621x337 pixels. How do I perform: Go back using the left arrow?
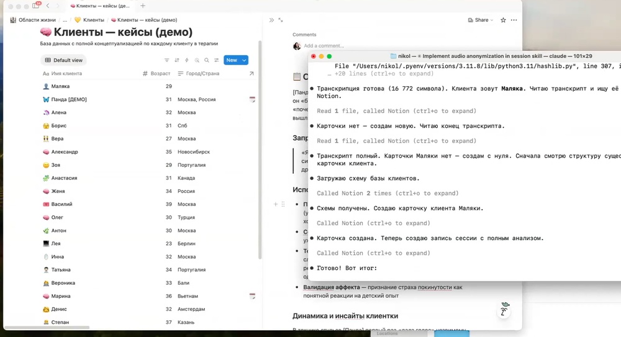pyautogui.click(x=48, y=6)
